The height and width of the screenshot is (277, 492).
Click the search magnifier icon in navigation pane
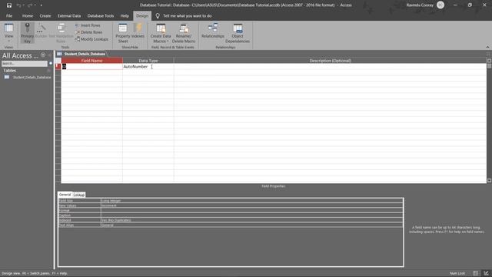[x=51, y=63]
